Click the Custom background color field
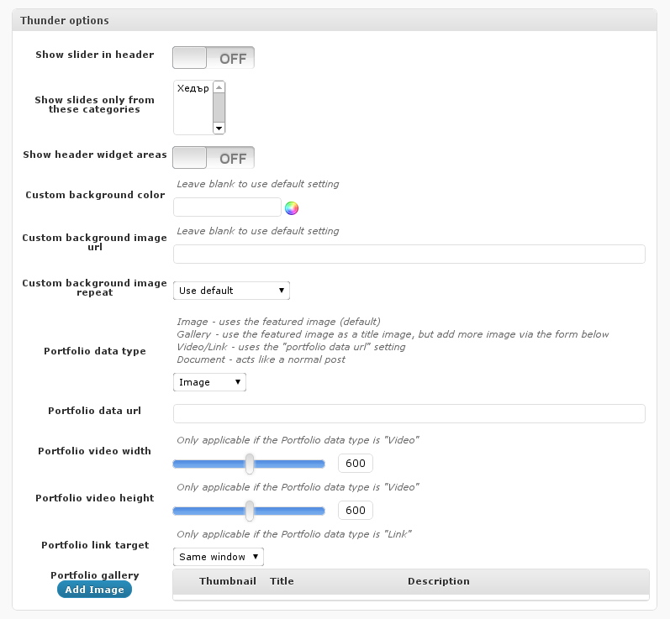Image resolution: width=670 pixels, height=619 pixels. [x=227, y=207]
